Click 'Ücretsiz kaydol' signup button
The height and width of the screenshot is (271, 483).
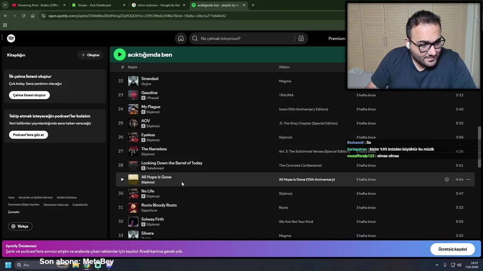pyautogui.click(x=452, y=249)
